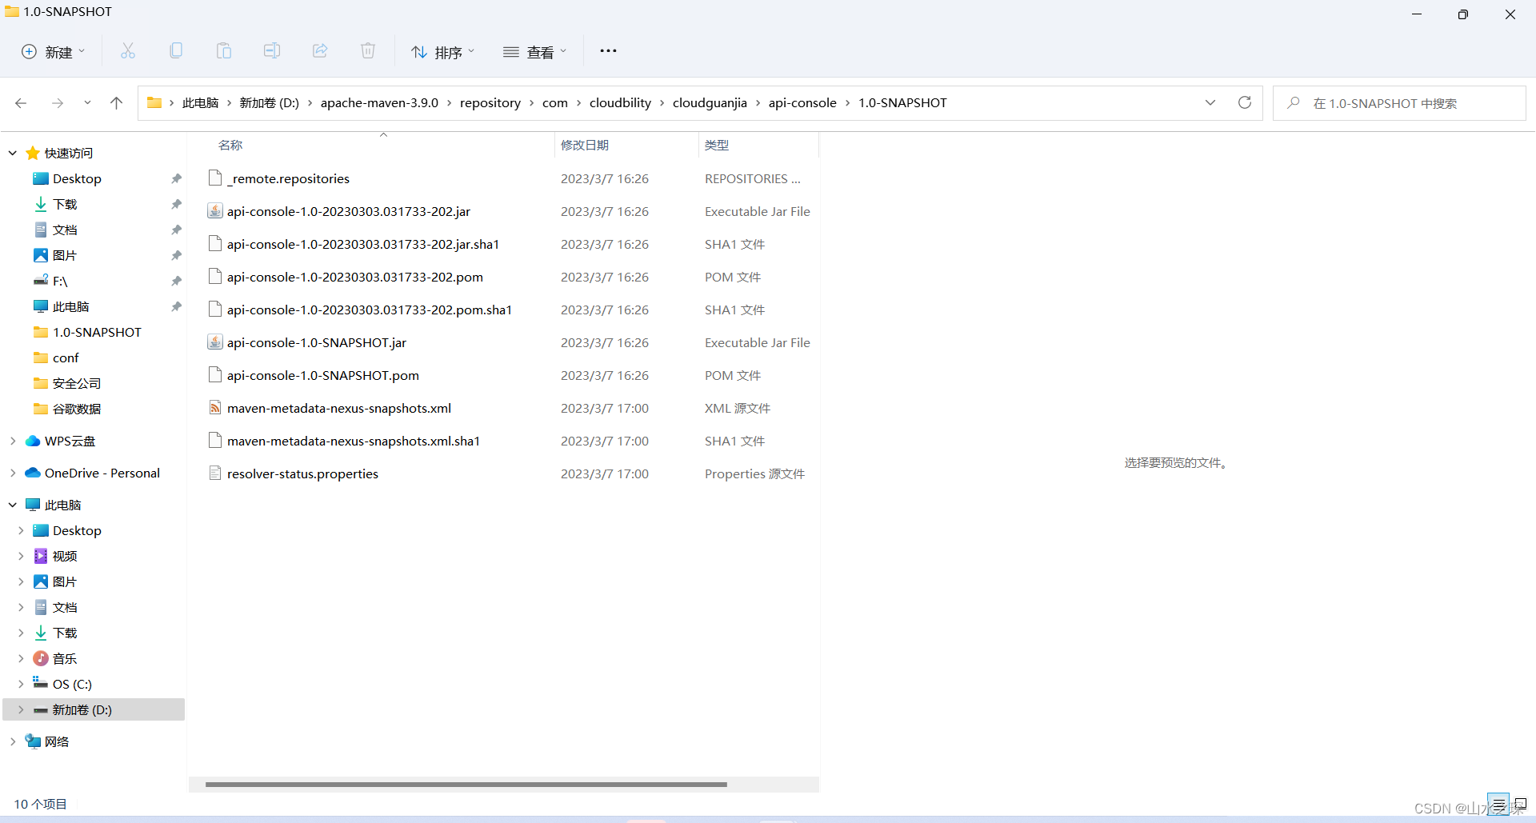The height and width of the screenshot is (823, 1536).
Task: Expand the OS (C:) drive node
Action: click(21, 684)
